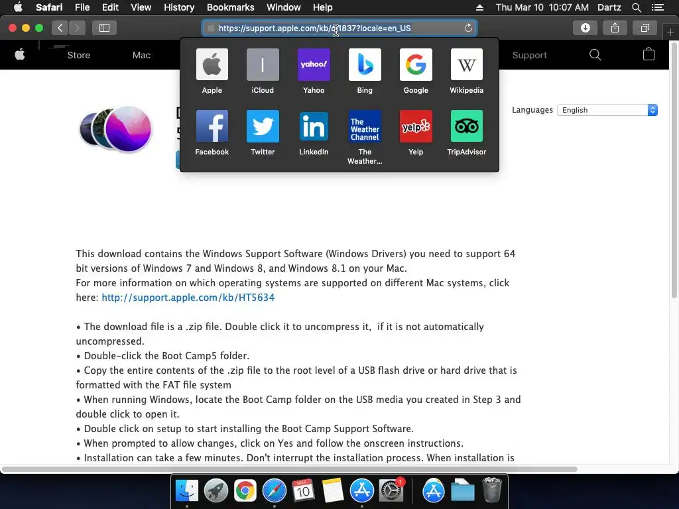The height and width of the screenshot is (509, 679).
Task: Click the Apple logo in the website navigation
Action: coord(19,54)
